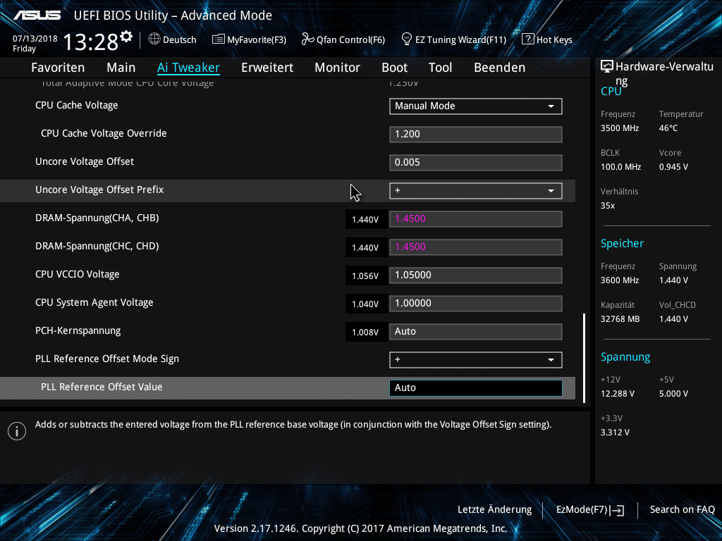
Task: Open the Beenden tab
Action: [500, 68]
